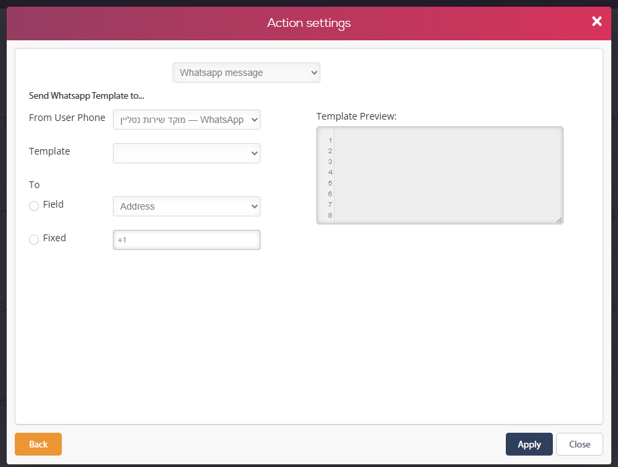Click the 'Field' label text
Image resolution: width=618 pixels, height=467 pixels.
[x=53, y=204]
